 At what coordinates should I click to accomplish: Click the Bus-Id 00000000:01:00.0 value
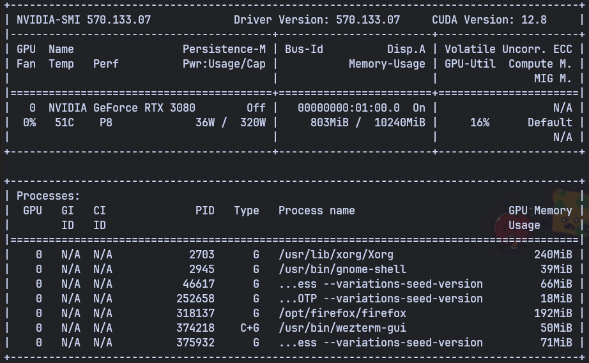[349, 108]
